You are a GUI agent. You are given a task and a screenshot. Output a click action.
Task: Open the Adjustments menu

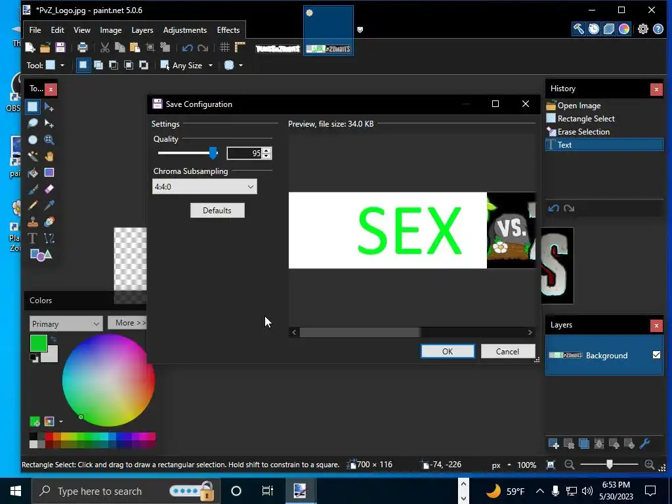coord(184,30)
